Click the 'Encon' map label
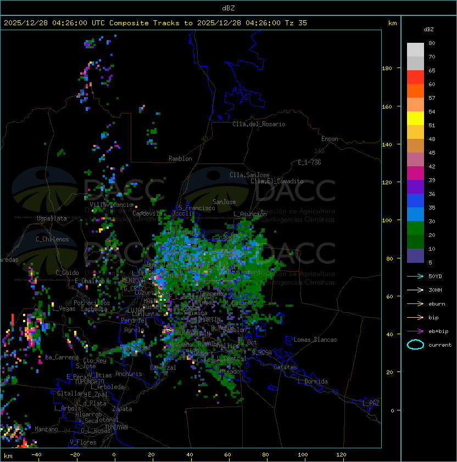 coord(330,139)
